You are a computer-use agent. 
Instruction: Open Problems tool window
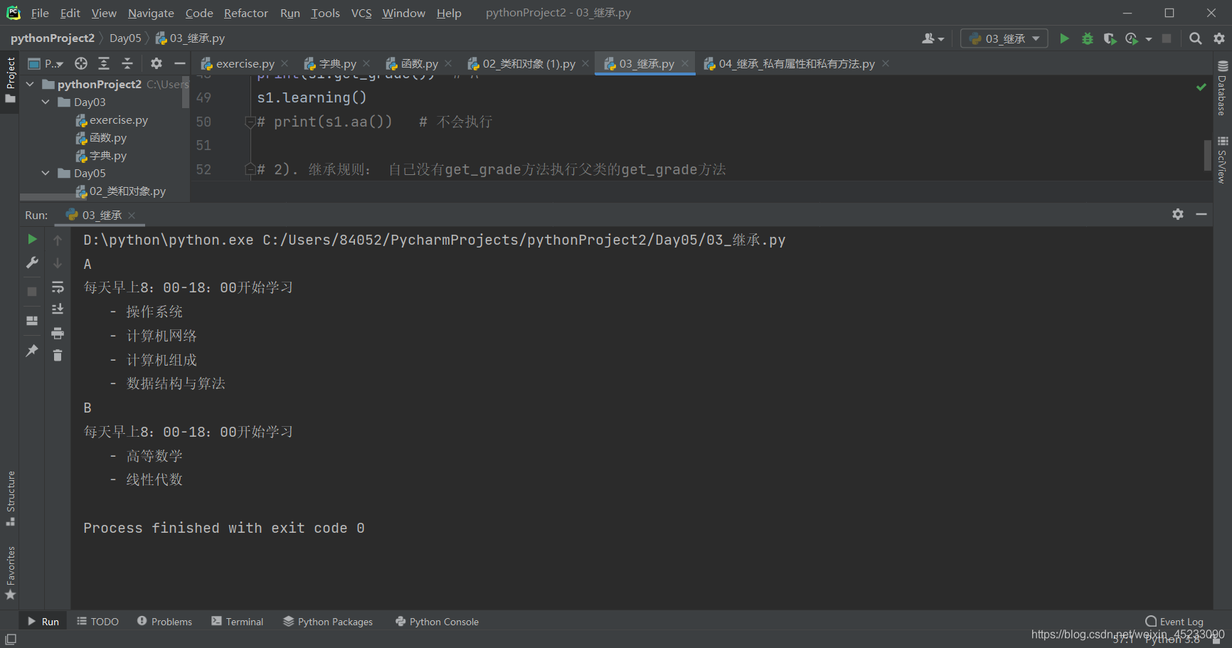[164, 621]
